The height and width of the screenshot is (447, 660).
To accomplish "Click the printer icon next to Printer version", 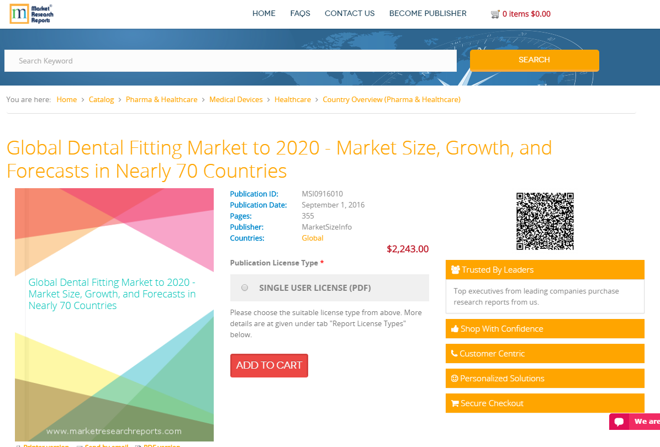I will [18, 446].
